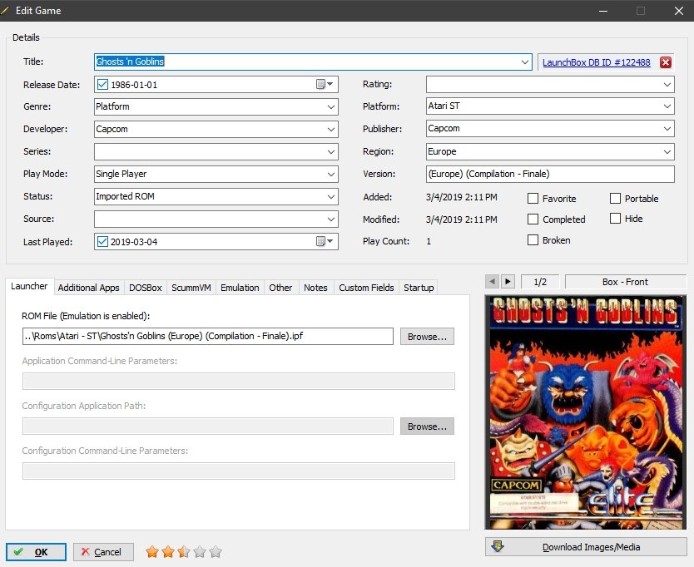Set rating to one star
694x567 pixels.
point(152,551)
